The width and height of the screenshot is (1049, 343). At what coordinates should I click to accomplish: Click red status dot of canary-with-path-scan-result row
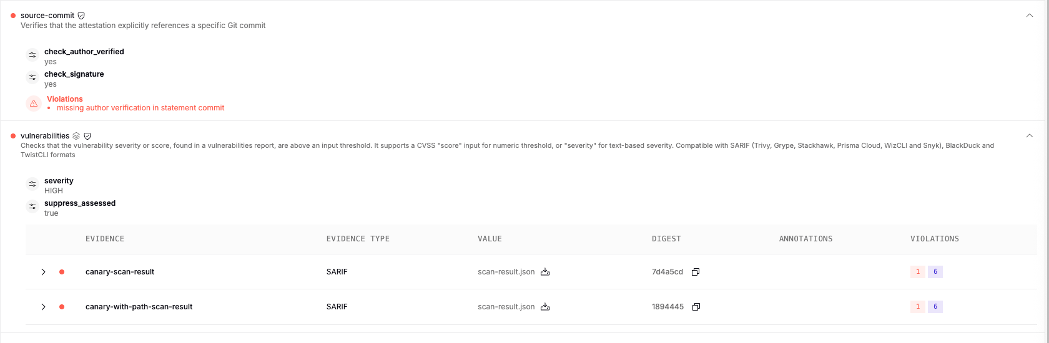point(62,307)
